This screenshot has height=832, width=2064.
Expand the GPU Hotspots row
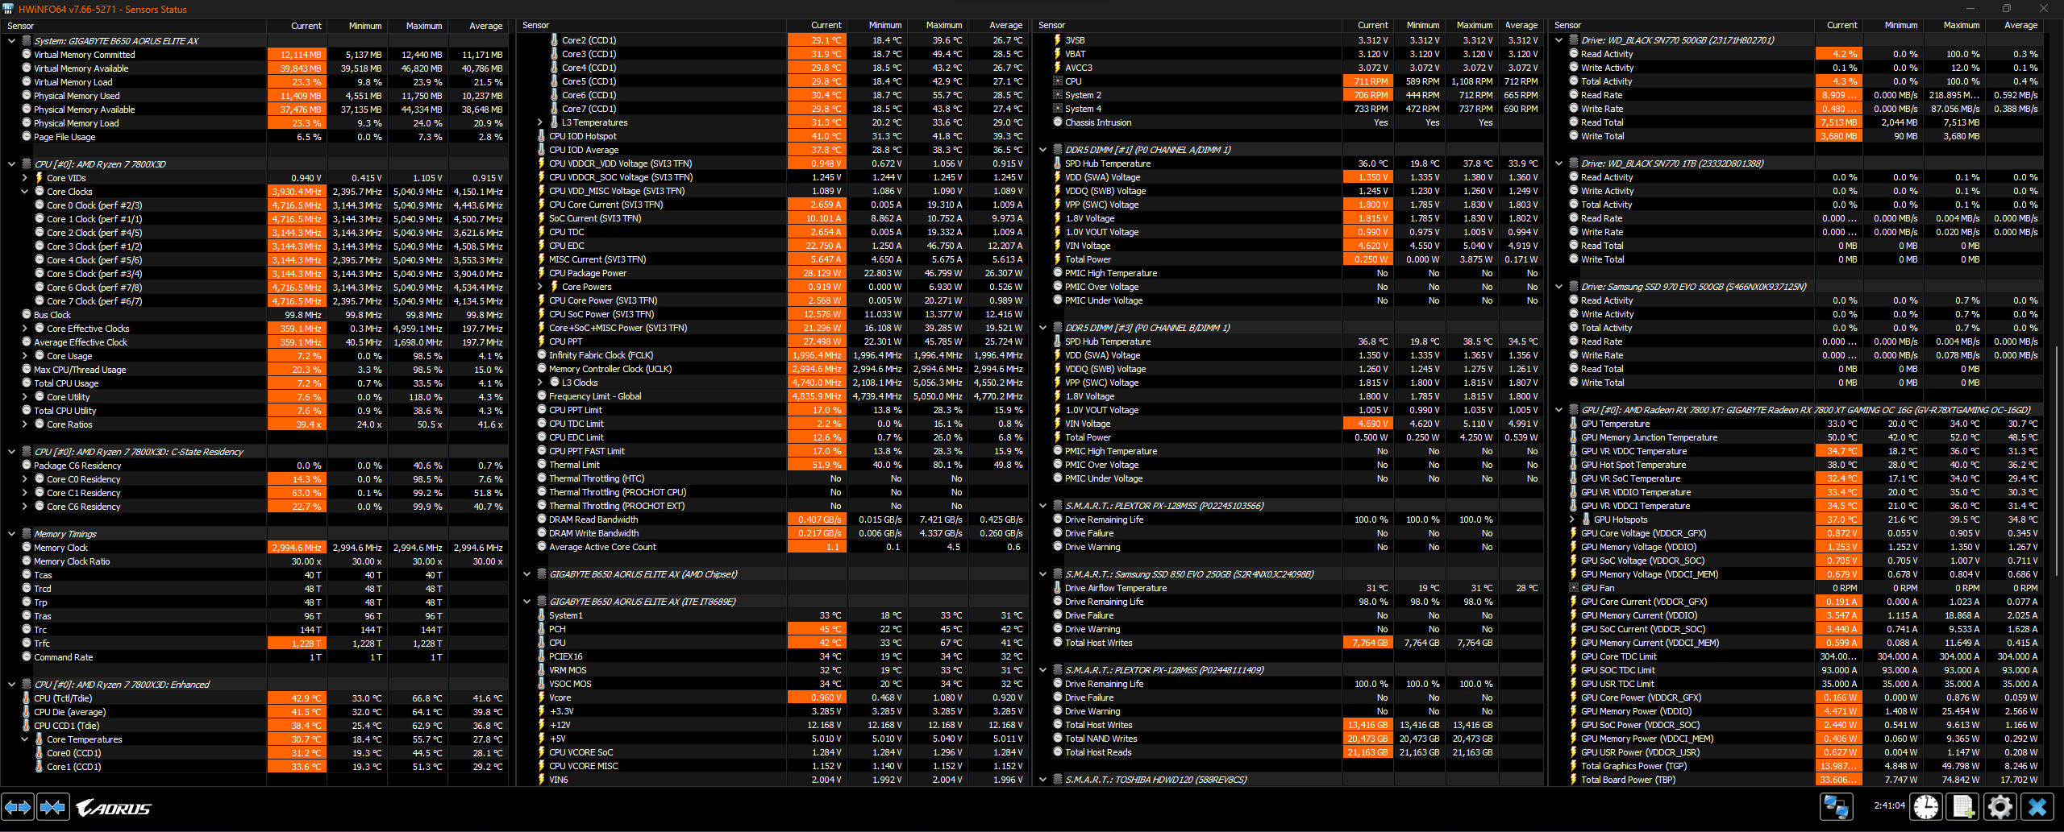click(x=1571, y=519)
